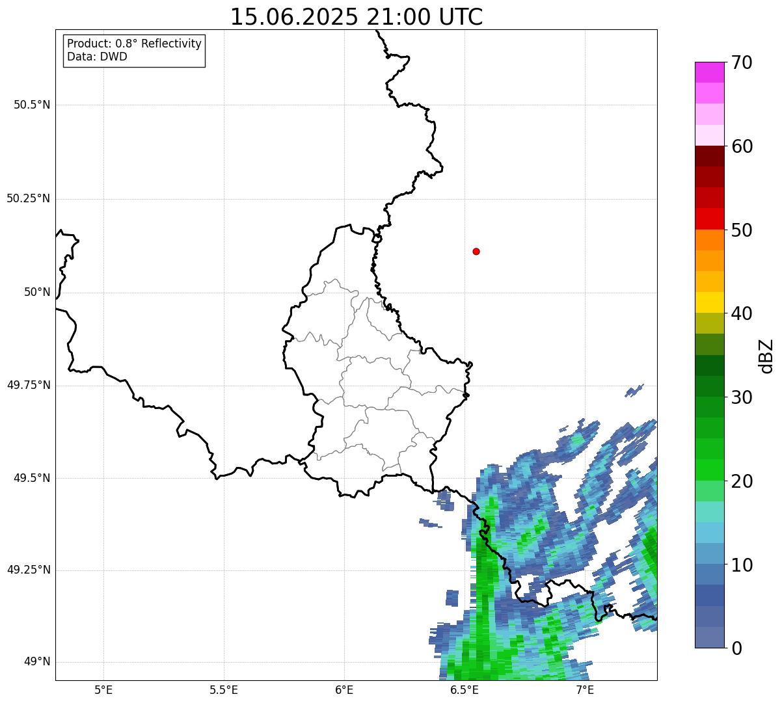Viewport: 782px width, 703px height.
Task: Click the 5.5°E longitude label
Action: tap(224, 689)
